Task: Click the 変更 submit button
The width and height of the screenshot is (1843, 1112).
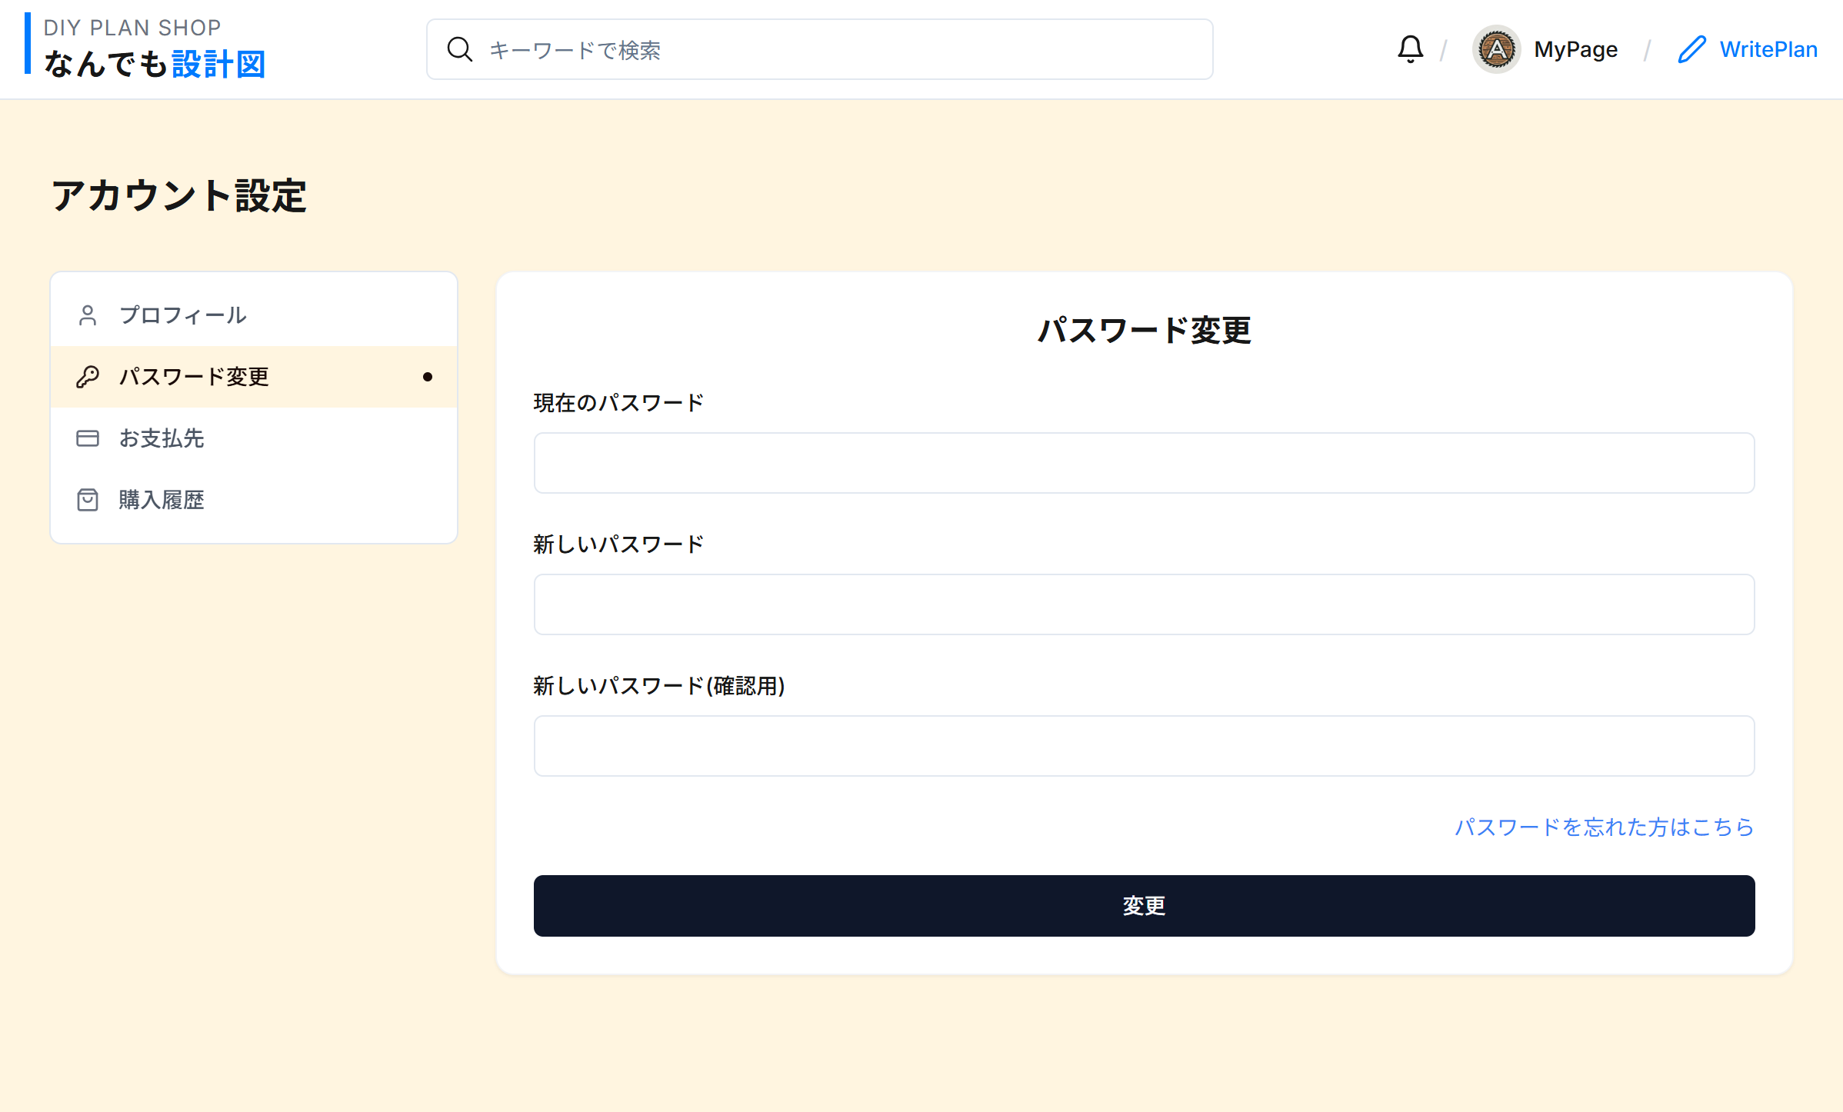Action: [1145, 906]
